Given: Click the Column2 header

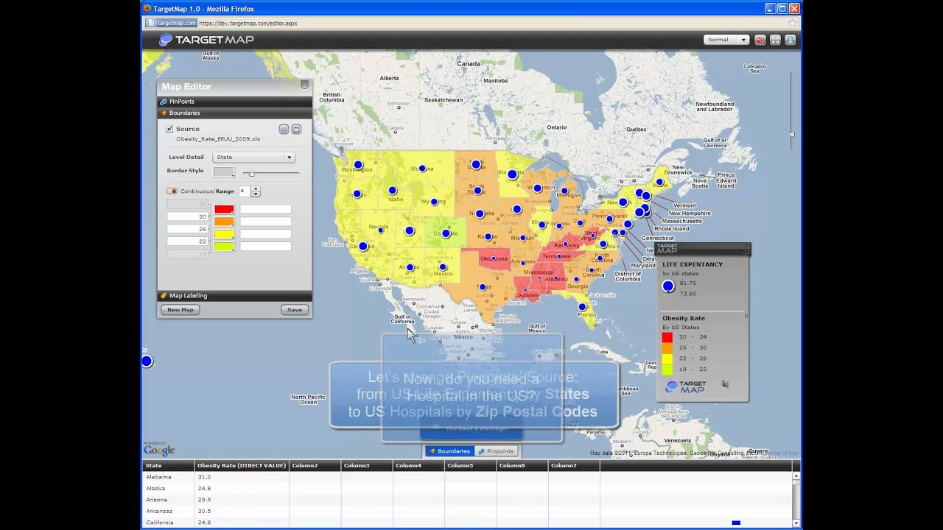Looking at the screenshot, I should [x=315, y=466].
